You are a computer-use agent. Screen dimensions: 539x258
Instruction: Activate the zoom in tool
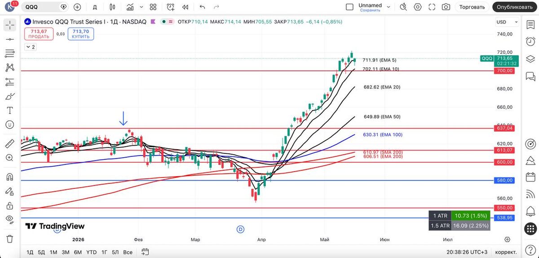point(10,158)
